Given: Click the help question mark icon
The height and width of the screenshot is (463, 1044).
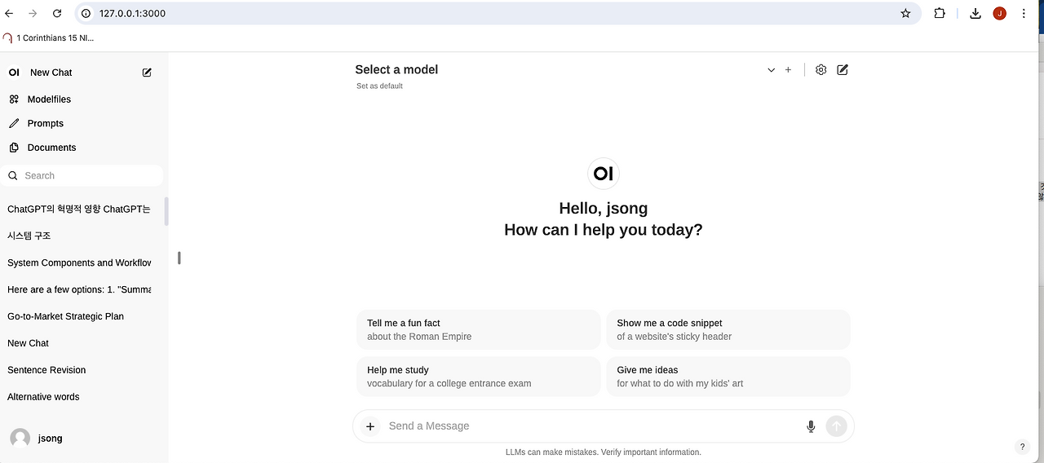Looking at the screenshot, I should (1022, 447).
